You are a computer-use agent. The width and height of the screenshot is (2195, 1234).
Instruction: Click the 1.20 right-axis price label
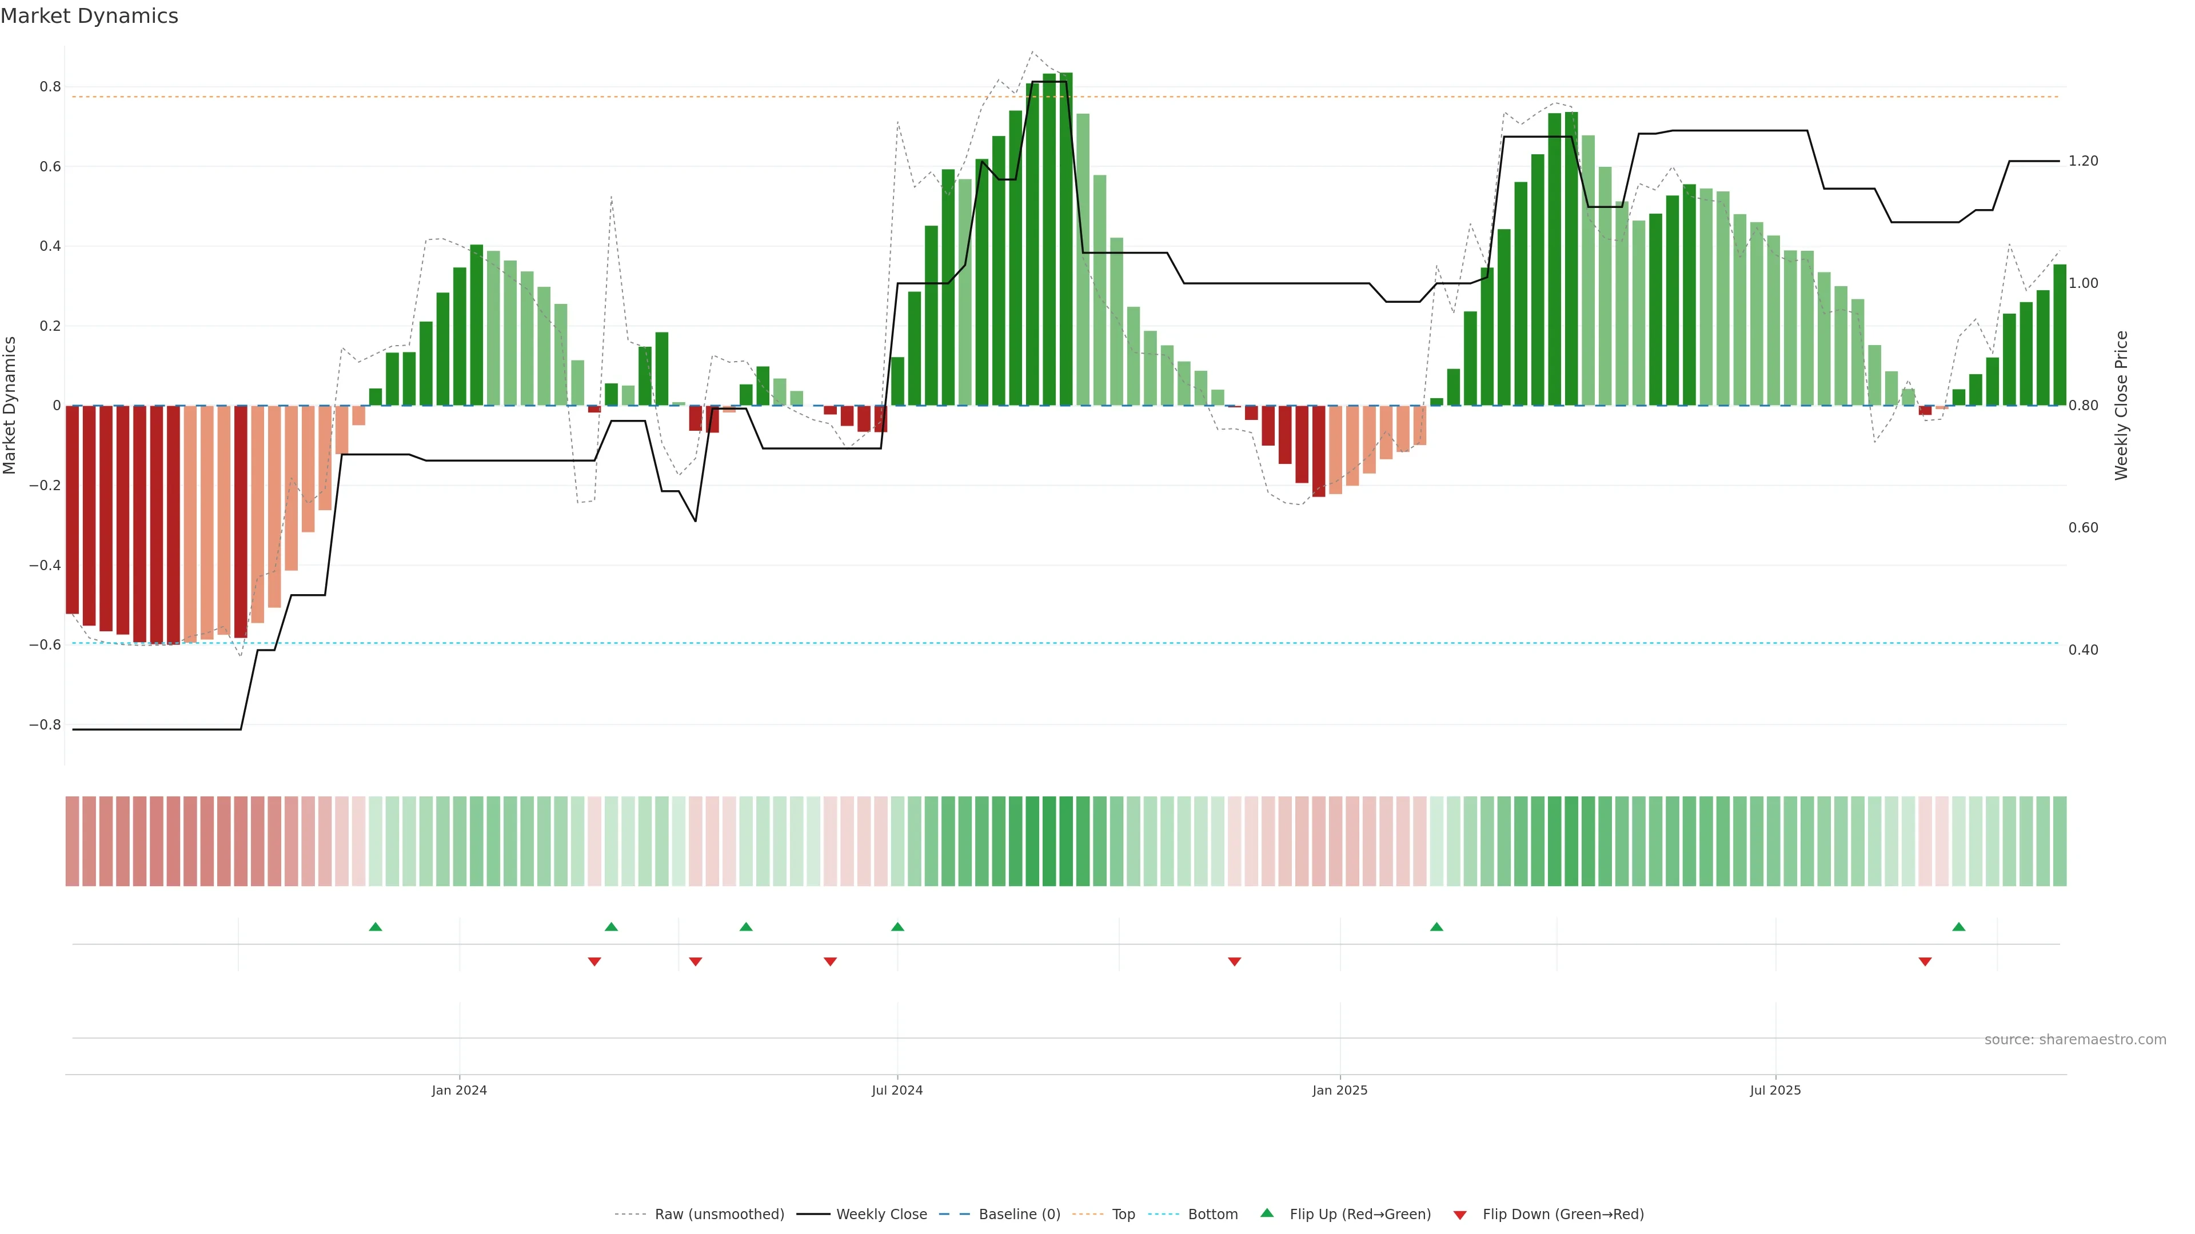(x=2082, y=161)
